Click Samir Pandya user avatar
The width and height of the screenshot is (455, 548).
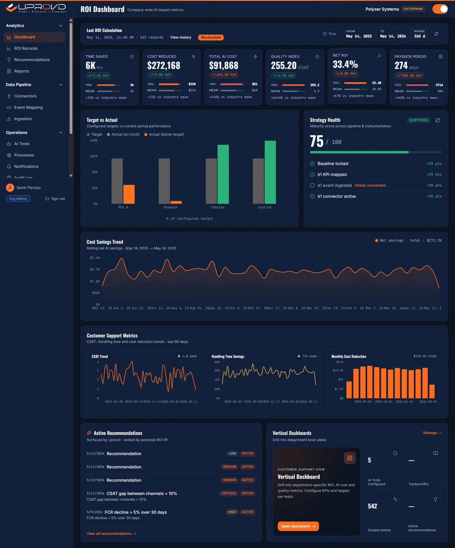click(10, 188)
